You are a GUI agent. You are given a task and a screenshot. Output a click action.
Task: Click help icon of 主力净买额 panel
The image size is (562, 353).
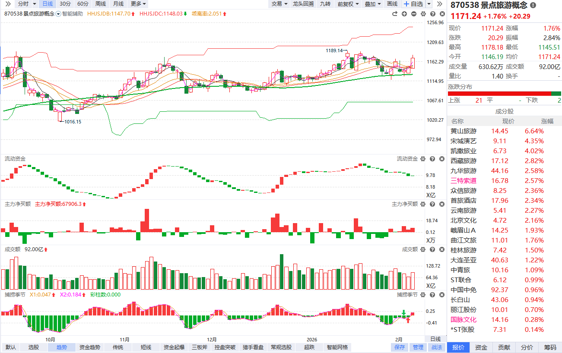pos(432,204)
